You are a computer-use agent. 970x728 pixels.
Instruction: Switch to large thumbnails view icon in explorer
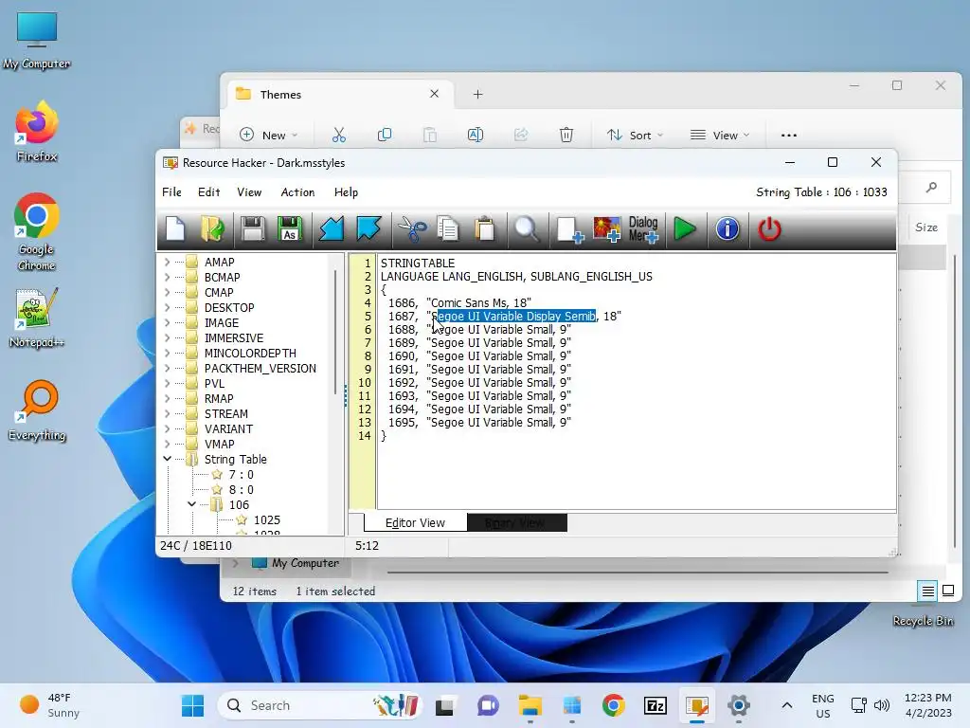click(947, 591)
